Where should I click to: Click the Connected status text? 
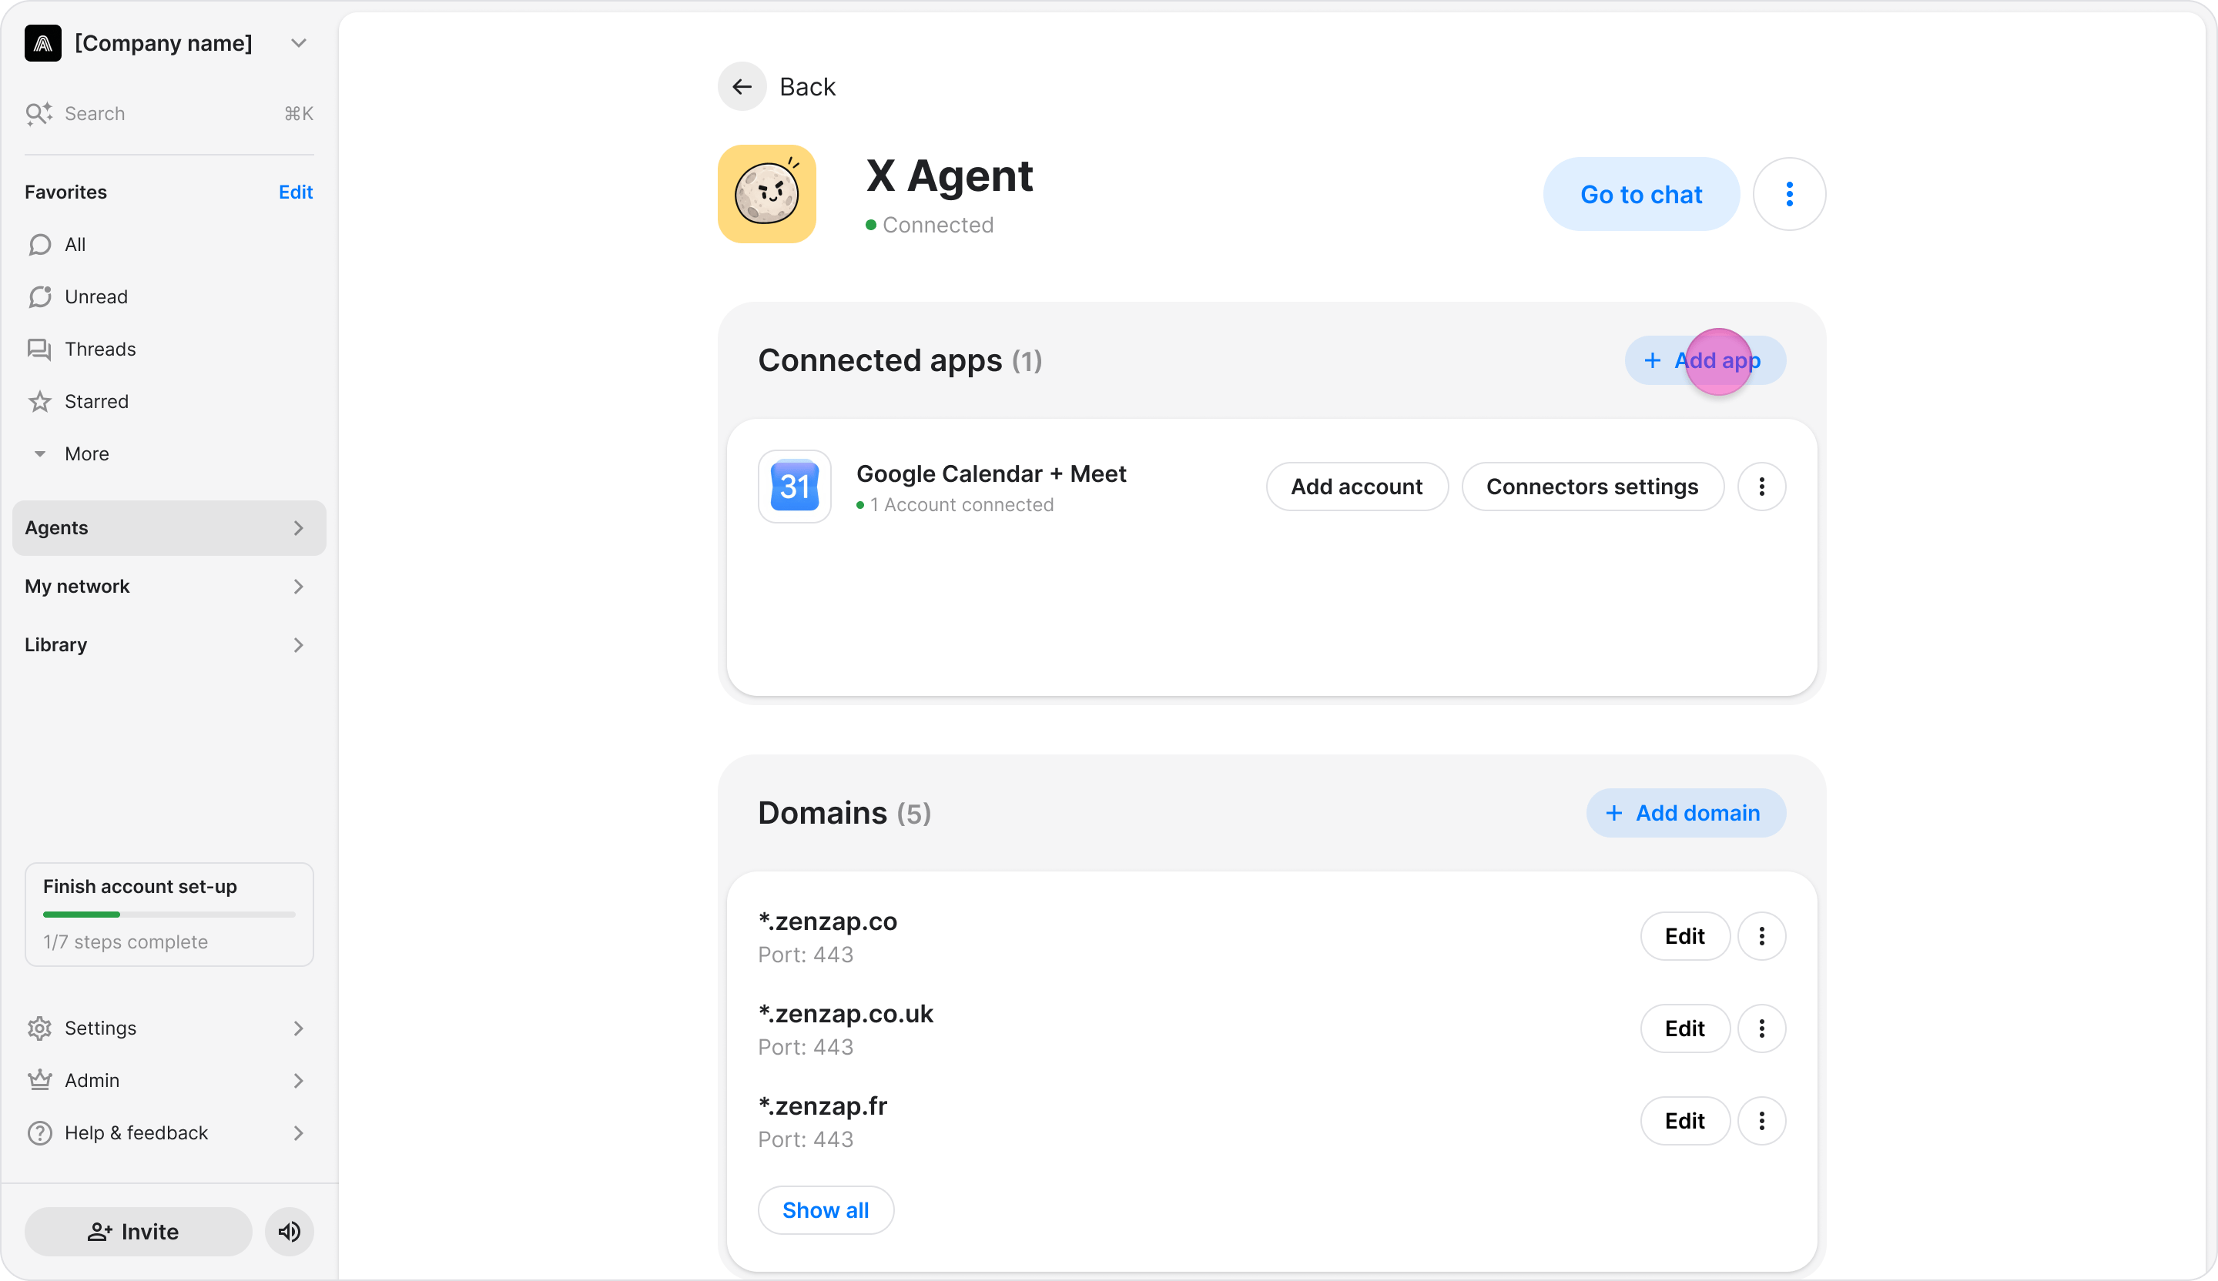click(x=937, y=224)
